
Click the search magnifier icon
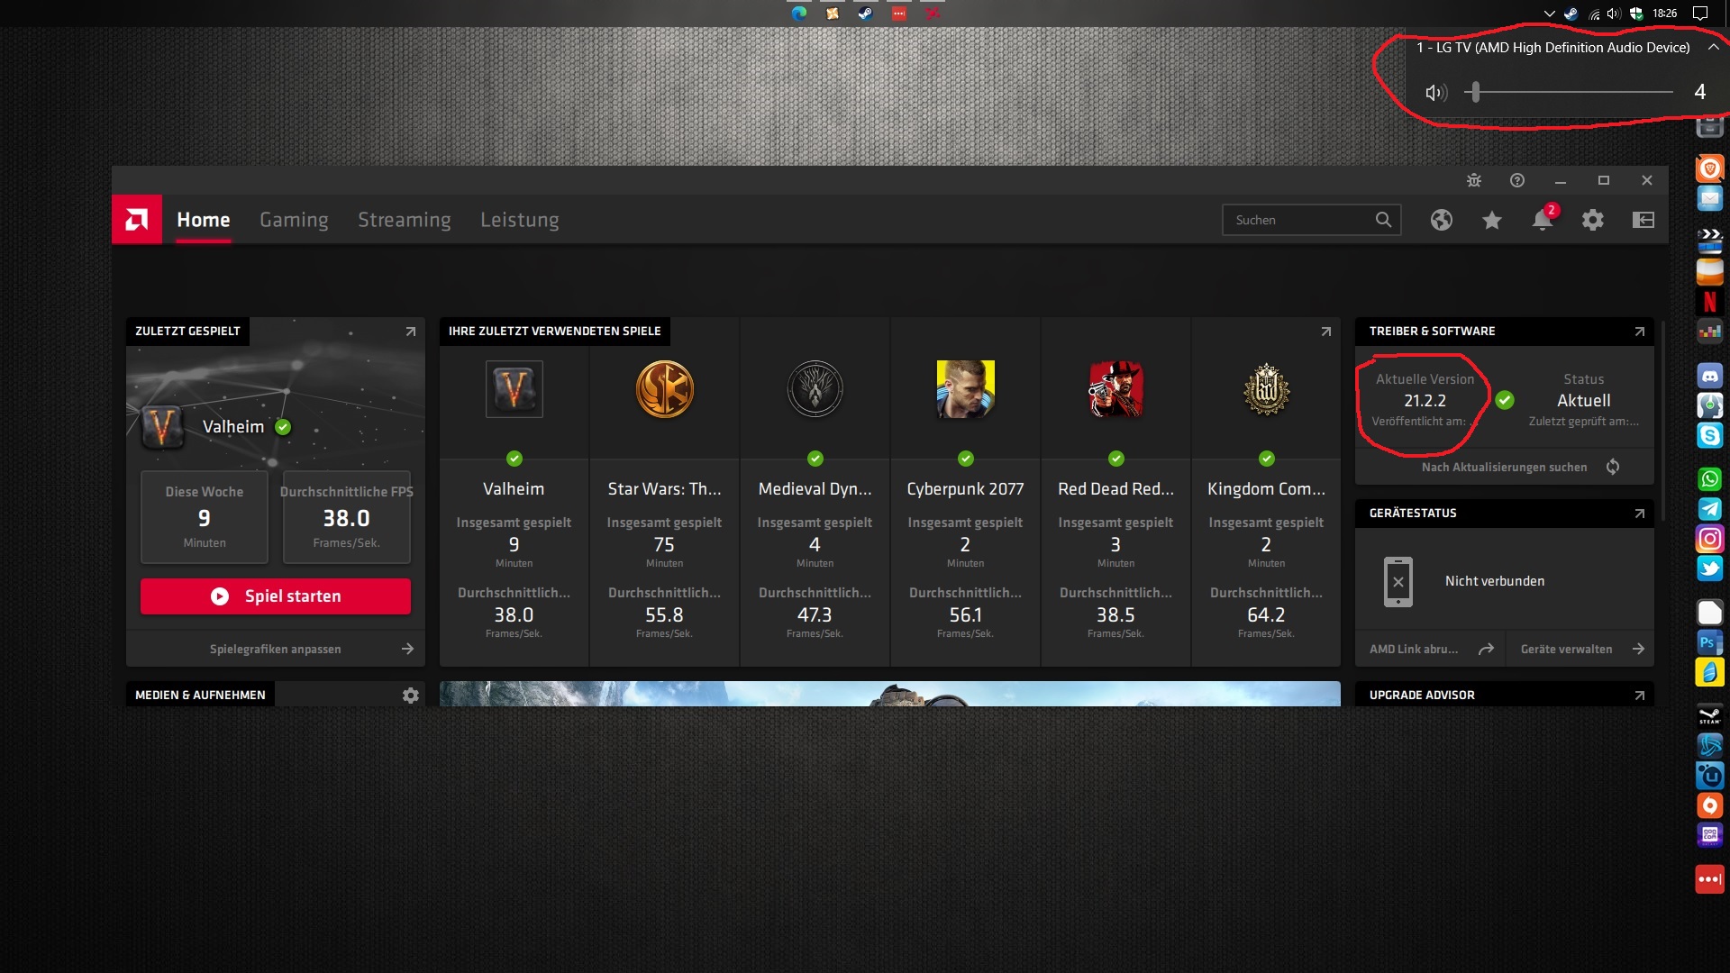pos(1383,220)
